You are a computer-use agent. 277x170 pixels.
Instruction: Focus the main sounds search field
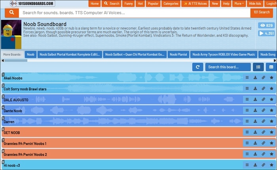tap(135, 13)
